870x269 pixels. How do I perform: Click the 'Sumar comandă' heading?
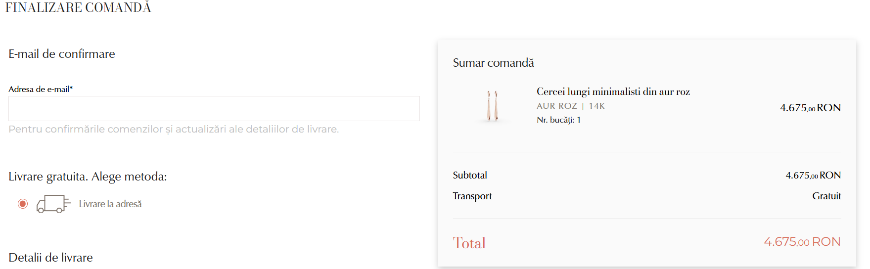coord(493,63)
